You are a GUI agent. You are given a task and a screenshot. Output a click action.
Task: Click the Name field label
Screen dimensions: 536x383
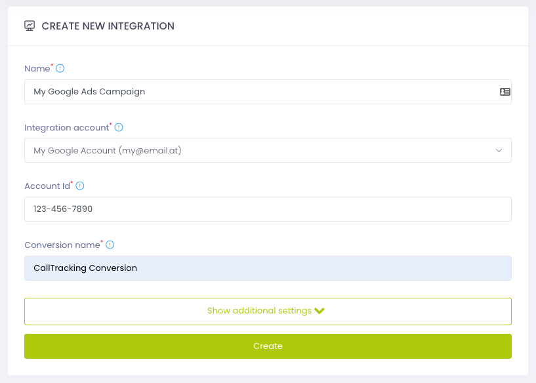click(37, 69)
